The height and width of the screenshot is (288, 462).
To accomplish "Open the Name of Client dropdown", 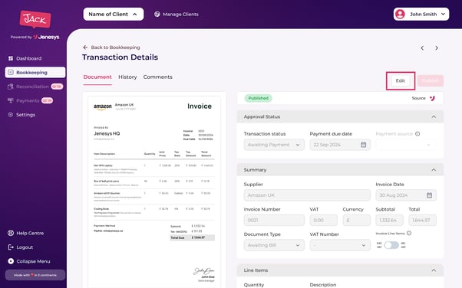I will [114, 14].
